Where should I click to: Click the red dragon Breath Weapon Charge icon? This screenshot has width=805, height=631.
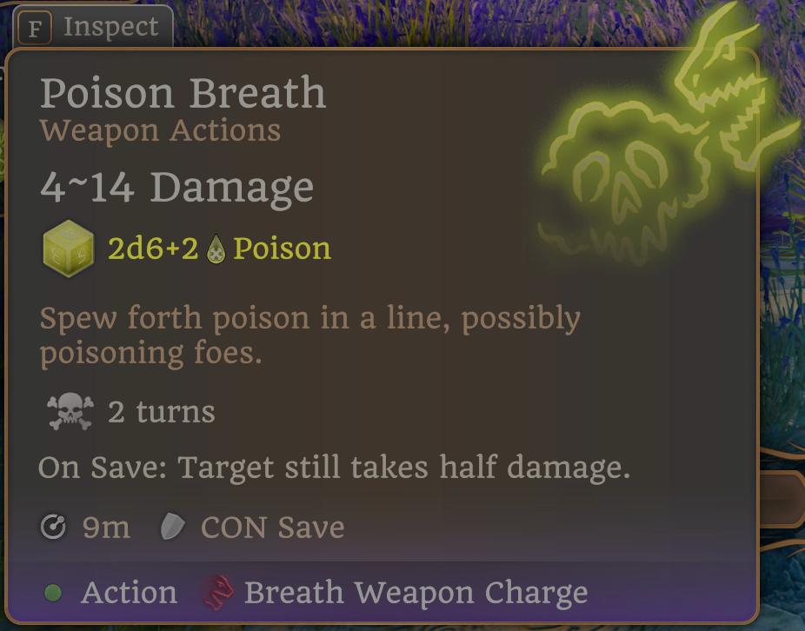point(217,593)
